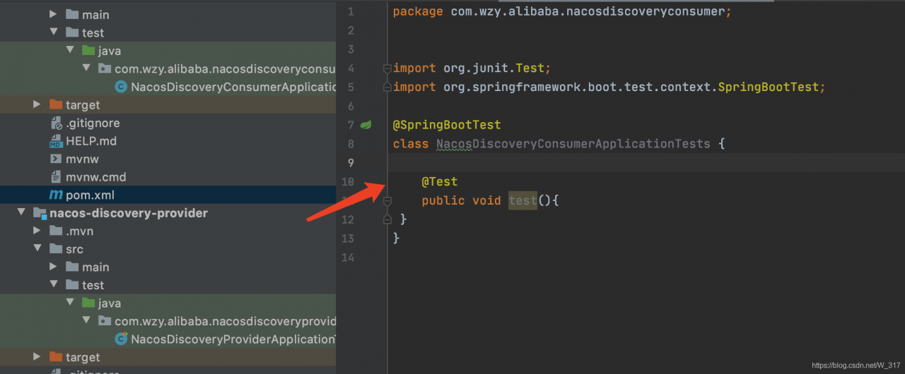Click the nacosdiscoveryprovid package icon
Image resolution: width=905 pixels, height=374 pixels.
point(105,321)
